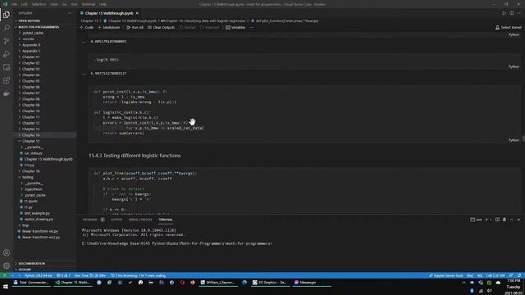Viewport: 525px width, 295px height.
Task: Collapse the MATH-FOR-PROGRAMMERS folder section
Action: tap(39, 27)
